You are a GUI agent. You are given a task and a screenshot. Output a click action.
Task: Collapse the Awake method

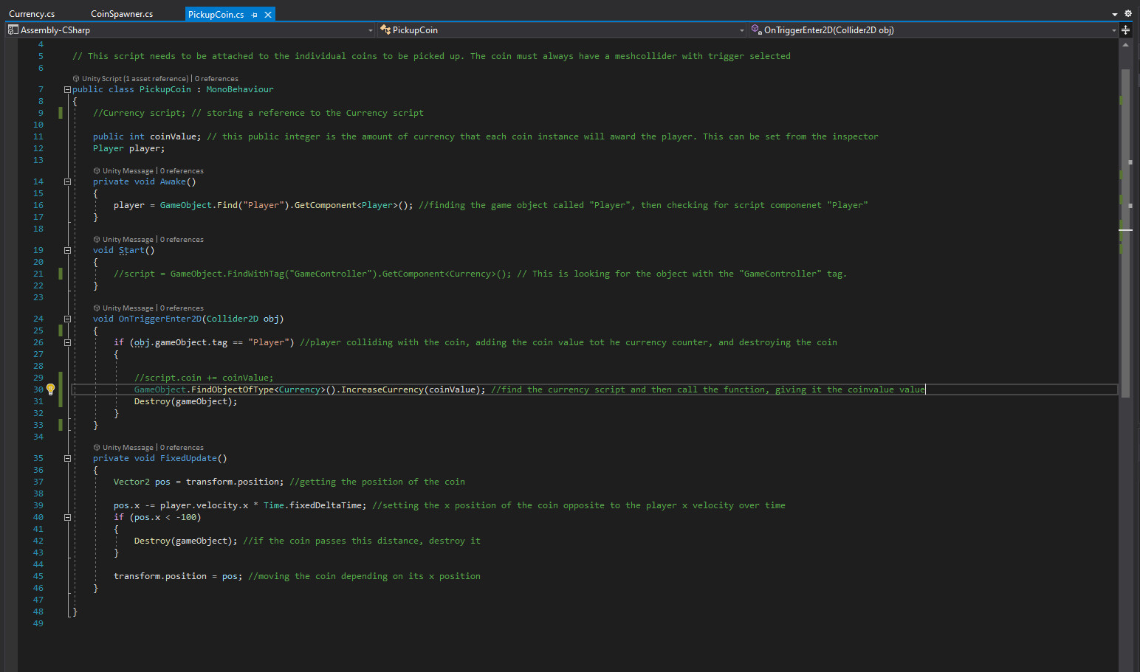(67, 181)
